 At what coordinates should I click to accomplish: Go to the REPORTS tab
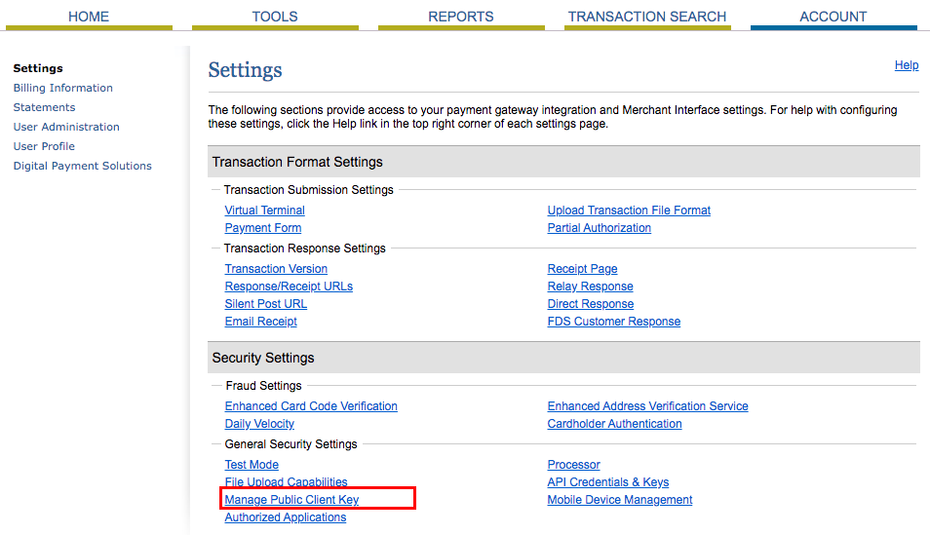click(461, 17)
